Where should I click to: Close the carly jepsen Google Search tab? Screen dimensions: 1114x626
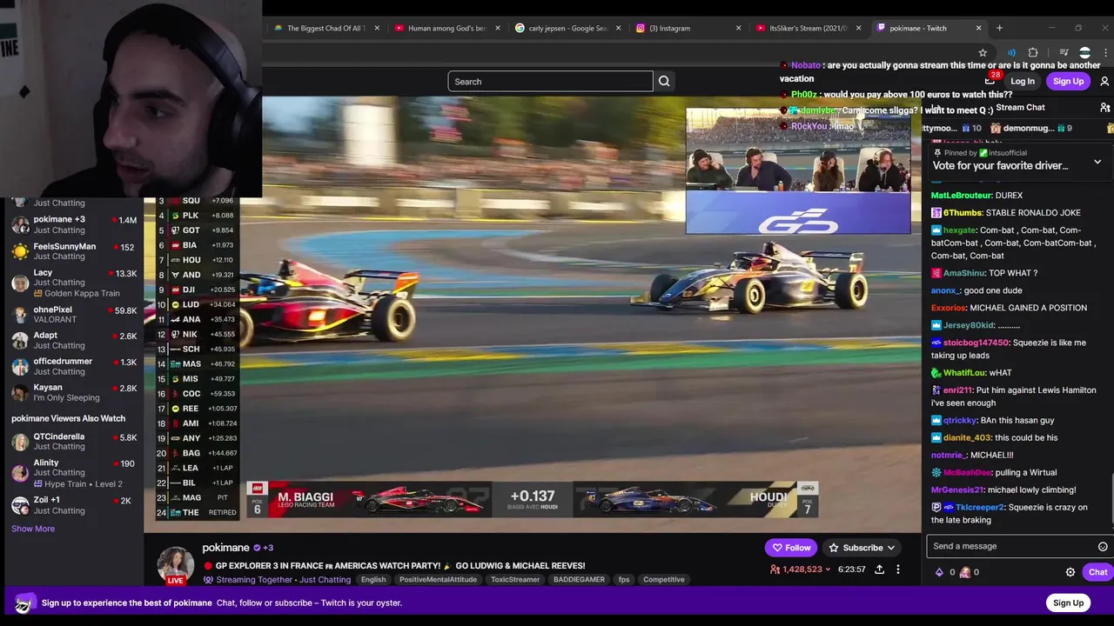pyautogui.click(x=619, y=28)
